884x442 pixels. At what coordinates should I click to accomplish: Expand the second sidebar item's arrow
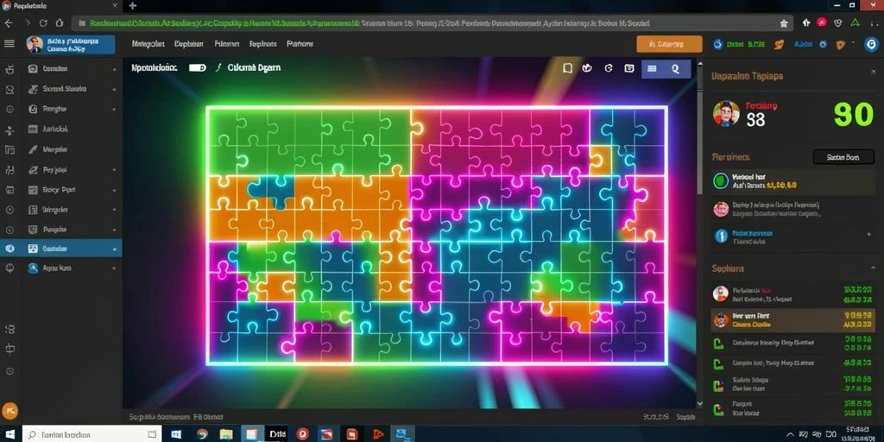click(115, 89)
